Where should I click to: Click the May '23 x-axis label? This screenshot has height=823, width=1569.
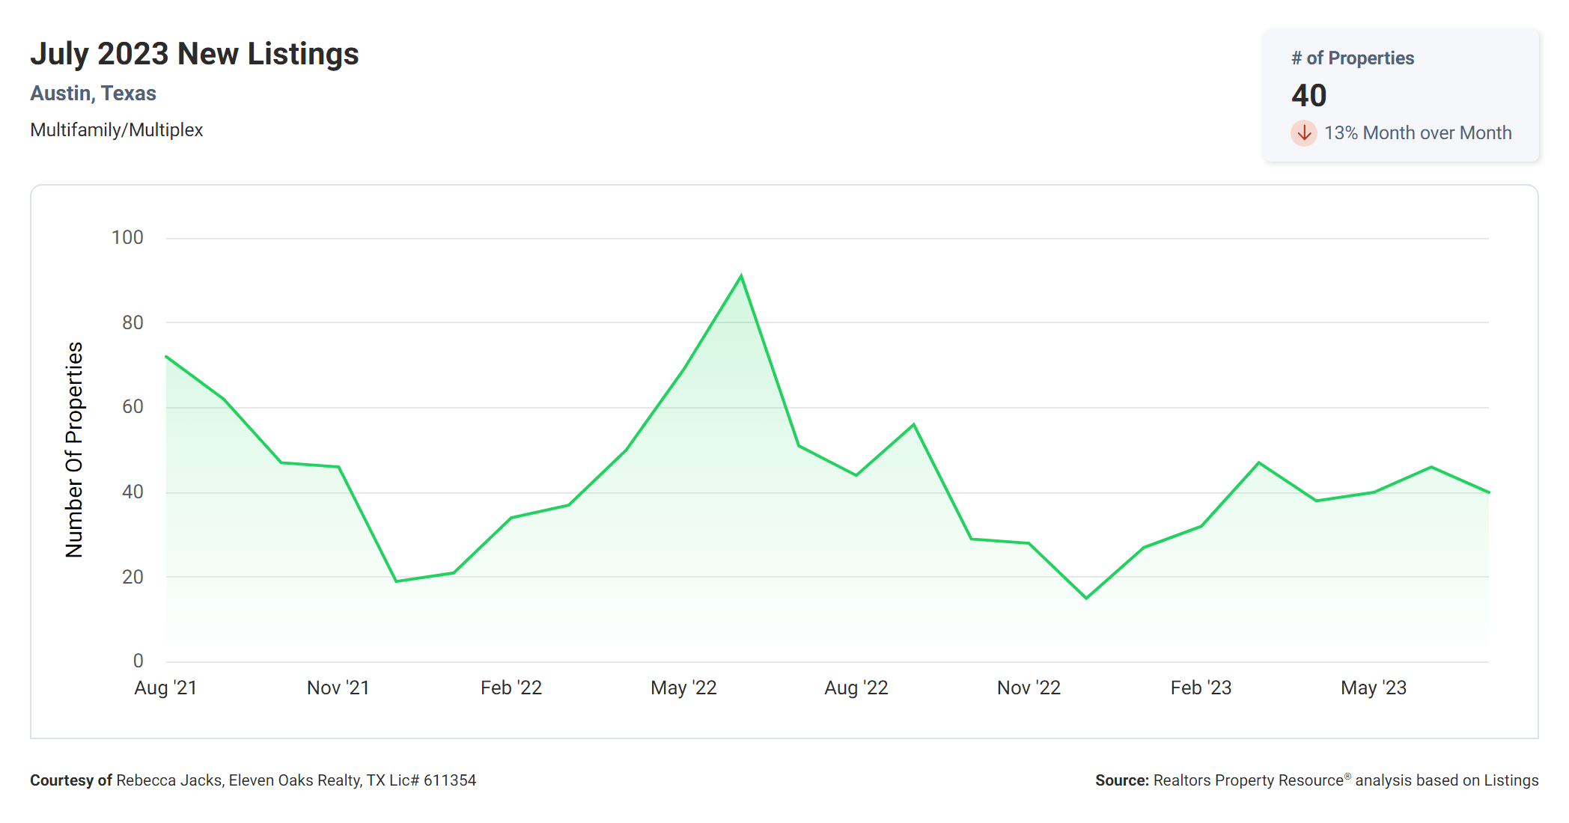coord(1373,688)
